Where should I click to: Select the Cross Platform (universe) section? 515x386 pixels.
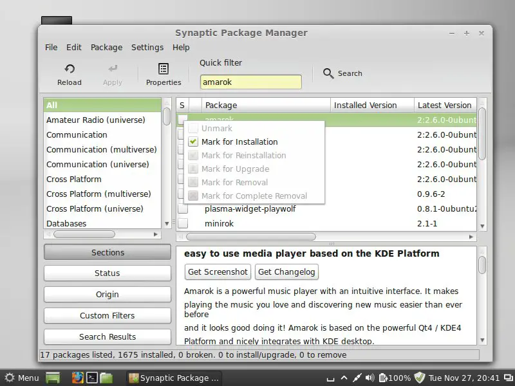(x=102, y=208)
